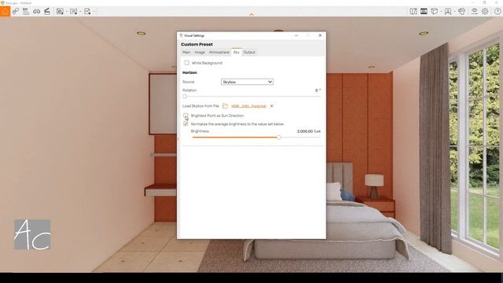Open the arrow beside the Screenshot icon
The image size is (503, 283).
66,12
